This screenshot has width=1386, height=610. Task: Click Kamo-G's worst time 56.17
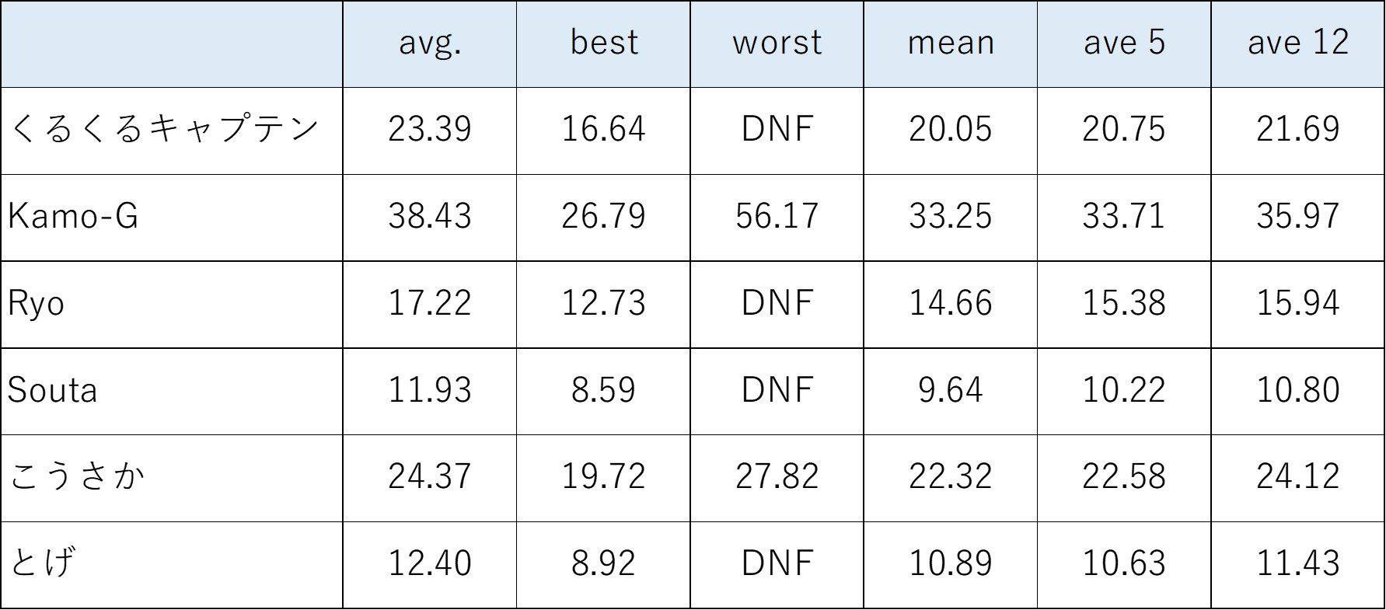(x=777, y=216)
